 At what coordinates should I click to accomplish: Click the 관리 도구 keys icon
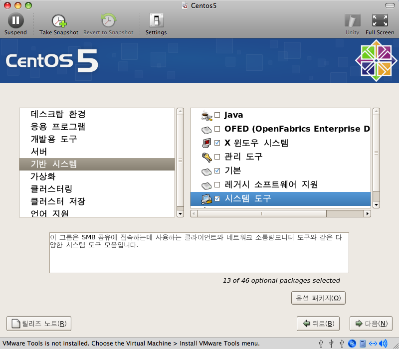pyautogui.click(x=206, y=157)
